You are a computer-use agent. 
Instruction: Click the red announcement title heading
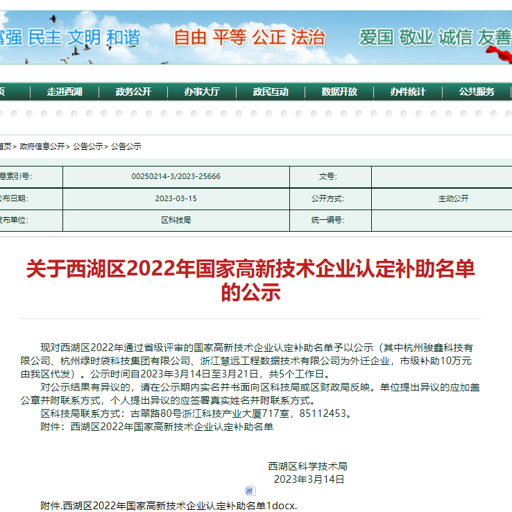[x=250, y=280]
